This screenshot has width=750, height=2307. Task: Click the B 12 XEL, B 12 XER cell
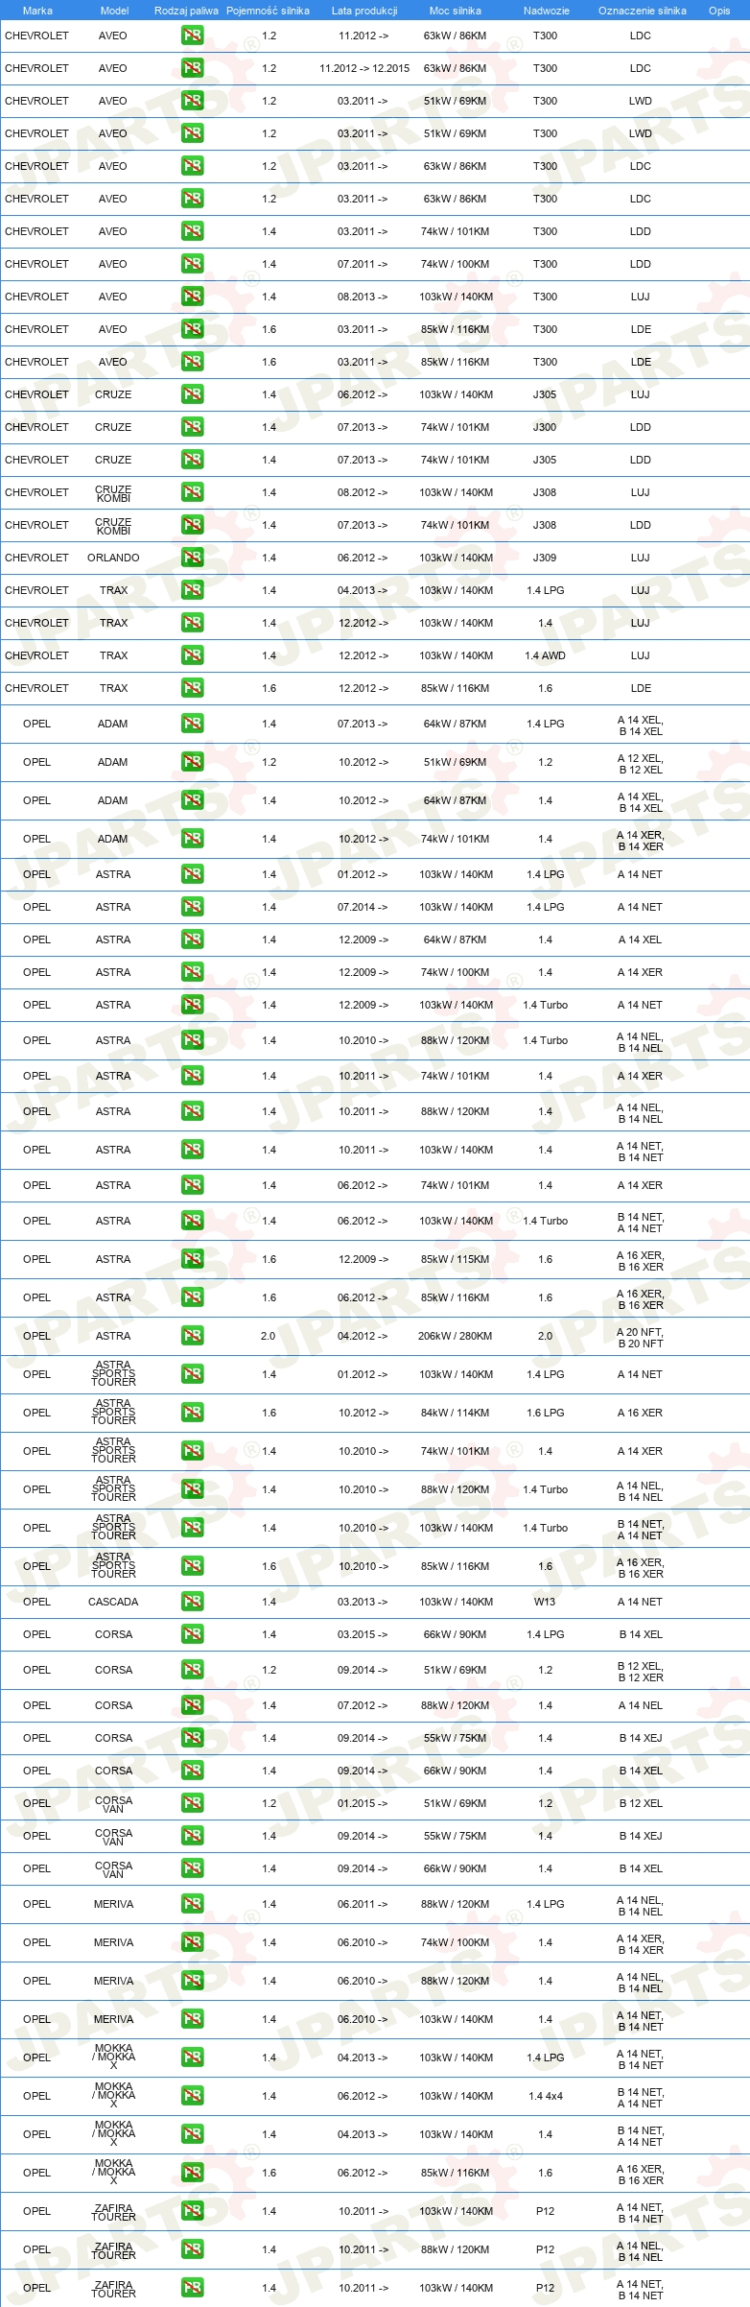pyautogui.click(x=641, y=1672)
